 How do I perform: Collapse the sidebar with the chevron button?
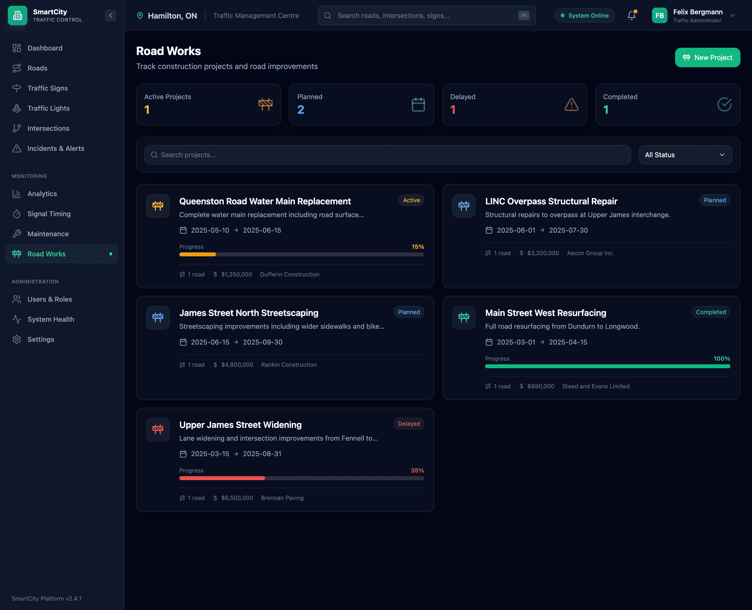(x=111, y=16)
